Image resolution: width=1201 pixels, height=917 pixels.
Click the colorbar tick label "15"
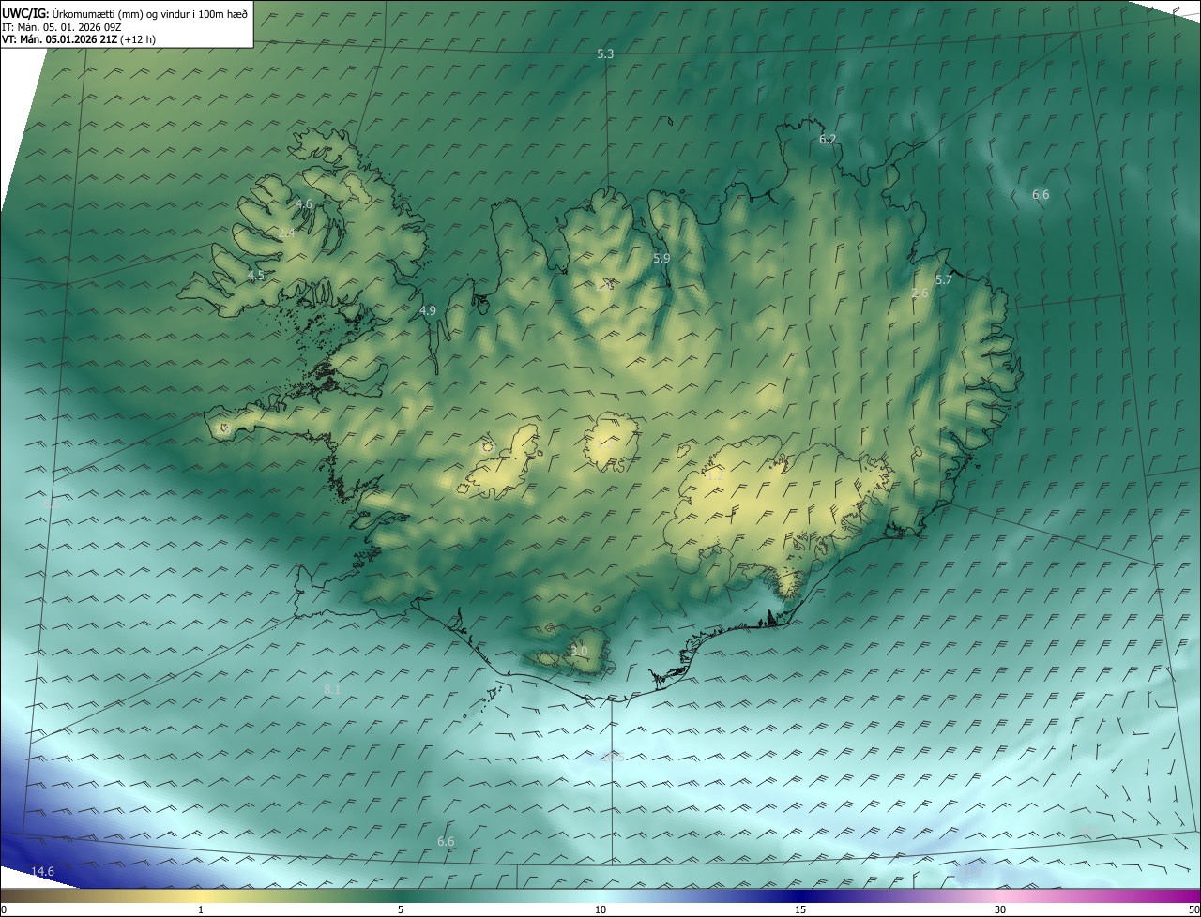[x=800, y=909]
